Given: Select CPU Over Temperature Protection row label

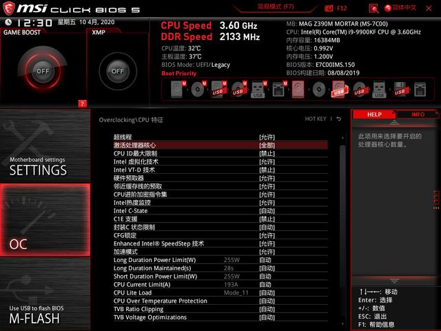Looking at the screenshot, I should 161,301.
